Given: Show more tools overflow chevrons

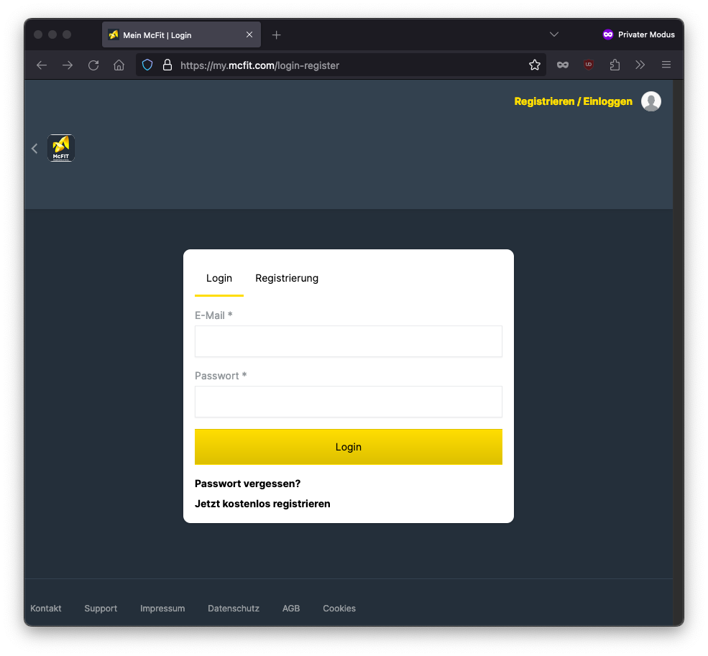Looking at the screenshot, I should (640, 65).
